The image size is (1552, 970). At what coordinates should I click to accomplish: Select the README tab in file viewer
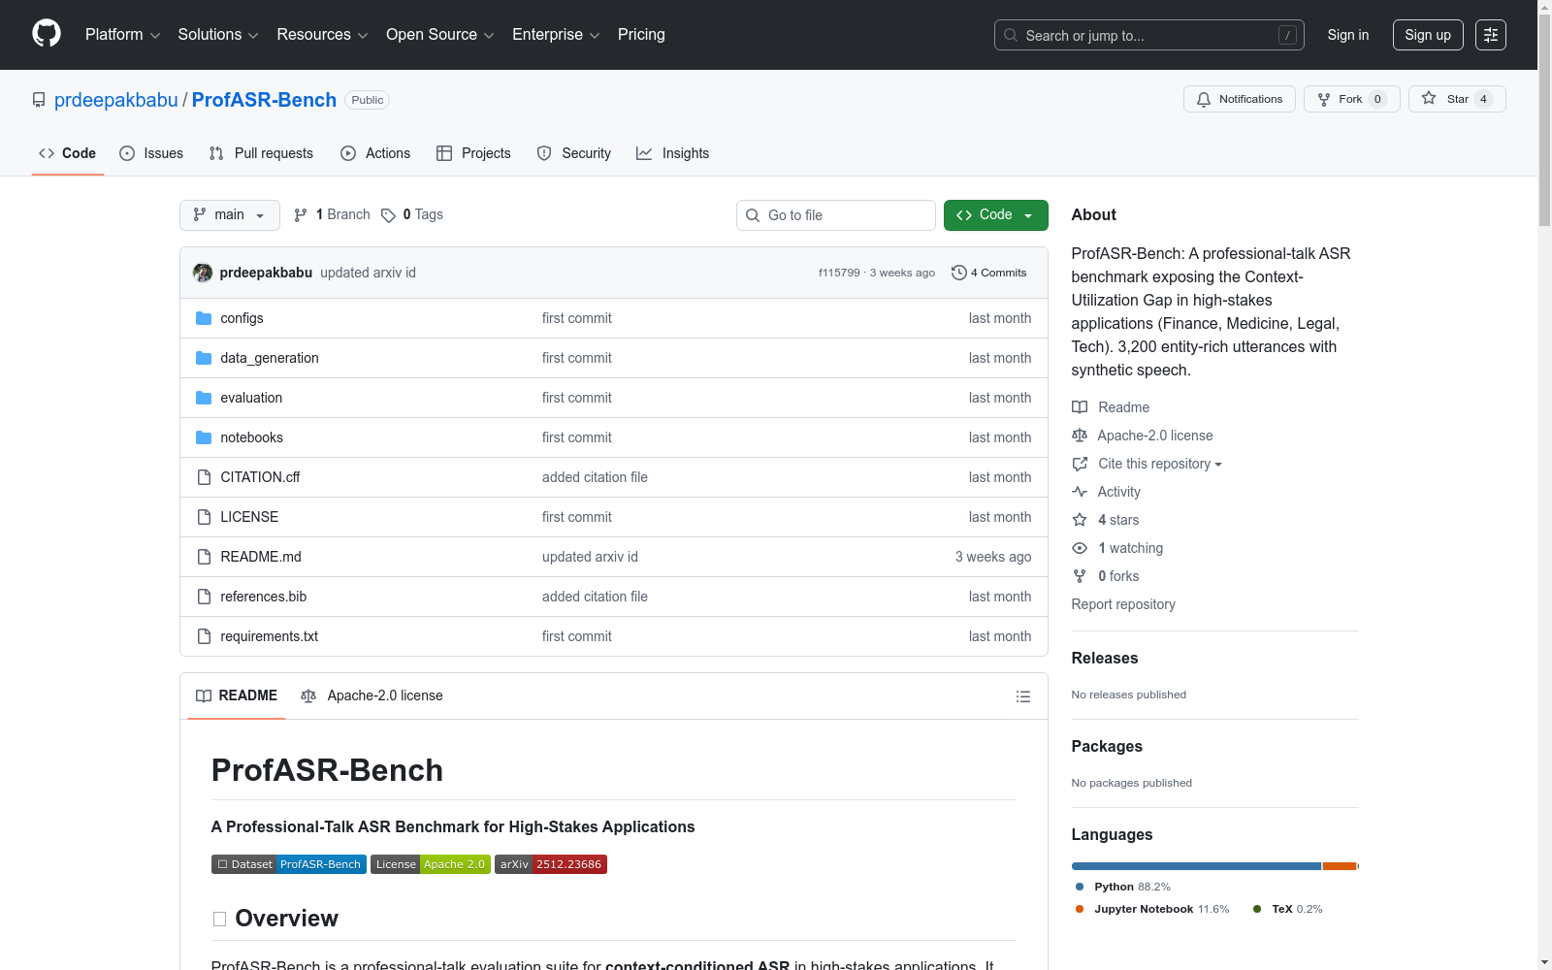[237, 695]
